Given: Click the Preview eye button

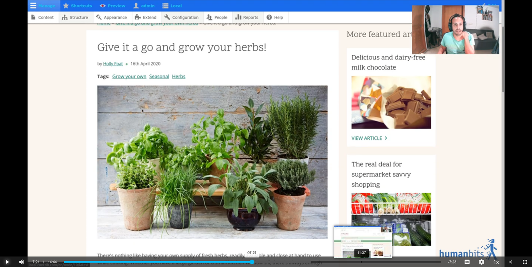Looking at the screenshot, I should [x=113, y=6].
